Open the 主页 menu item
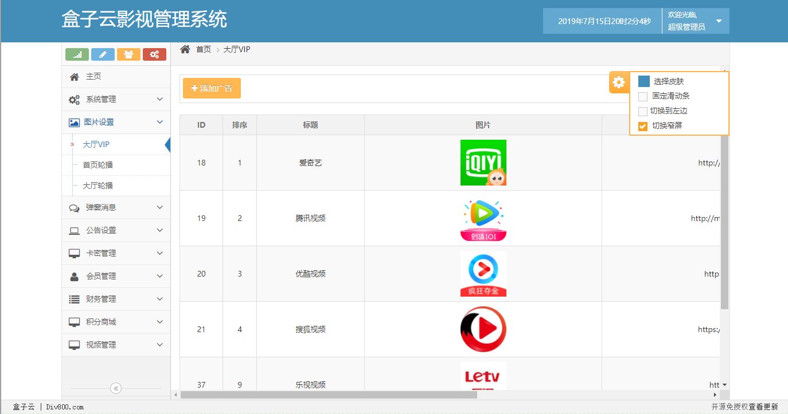788x414 pixels. [x=116, y=77]
